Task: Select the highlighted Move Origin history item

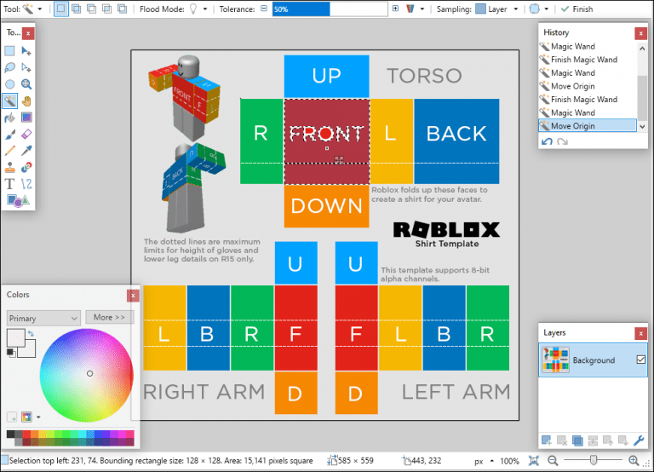Action: click(x=588, y=125)
